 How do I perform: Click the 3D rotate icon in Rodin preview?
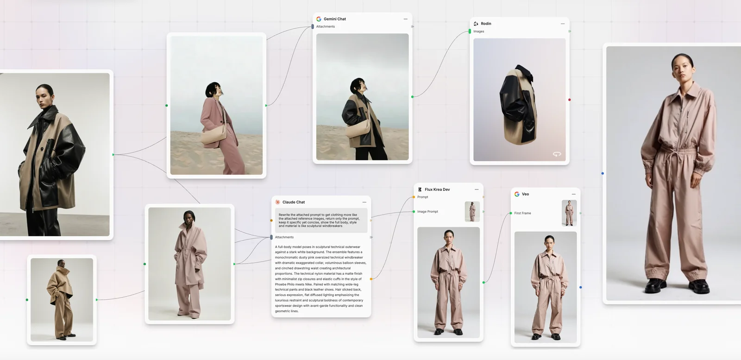(x=557, y=154)
